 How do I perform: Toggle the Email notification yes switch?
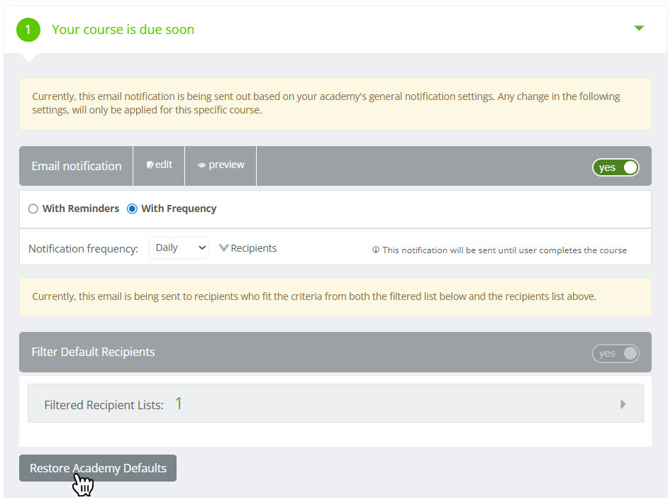pos(616,167)
